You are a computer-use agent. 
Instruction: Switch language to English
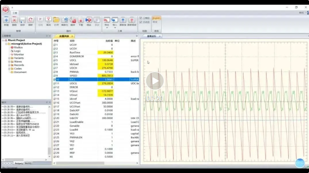point(156,18)
